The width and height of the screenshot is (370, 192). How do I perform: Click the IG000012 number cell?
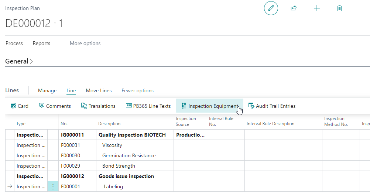[78, 176]
